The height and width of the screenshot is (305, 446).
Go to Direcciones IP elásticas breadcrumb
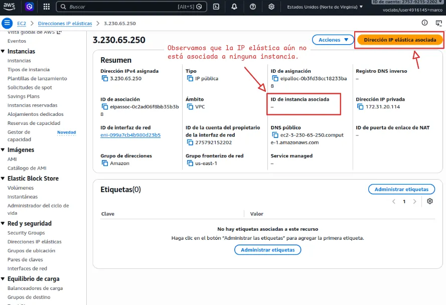65,24
